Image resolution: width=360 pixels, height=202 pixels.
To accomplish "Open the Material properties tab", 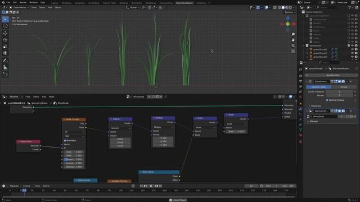I will pos(300,135).
